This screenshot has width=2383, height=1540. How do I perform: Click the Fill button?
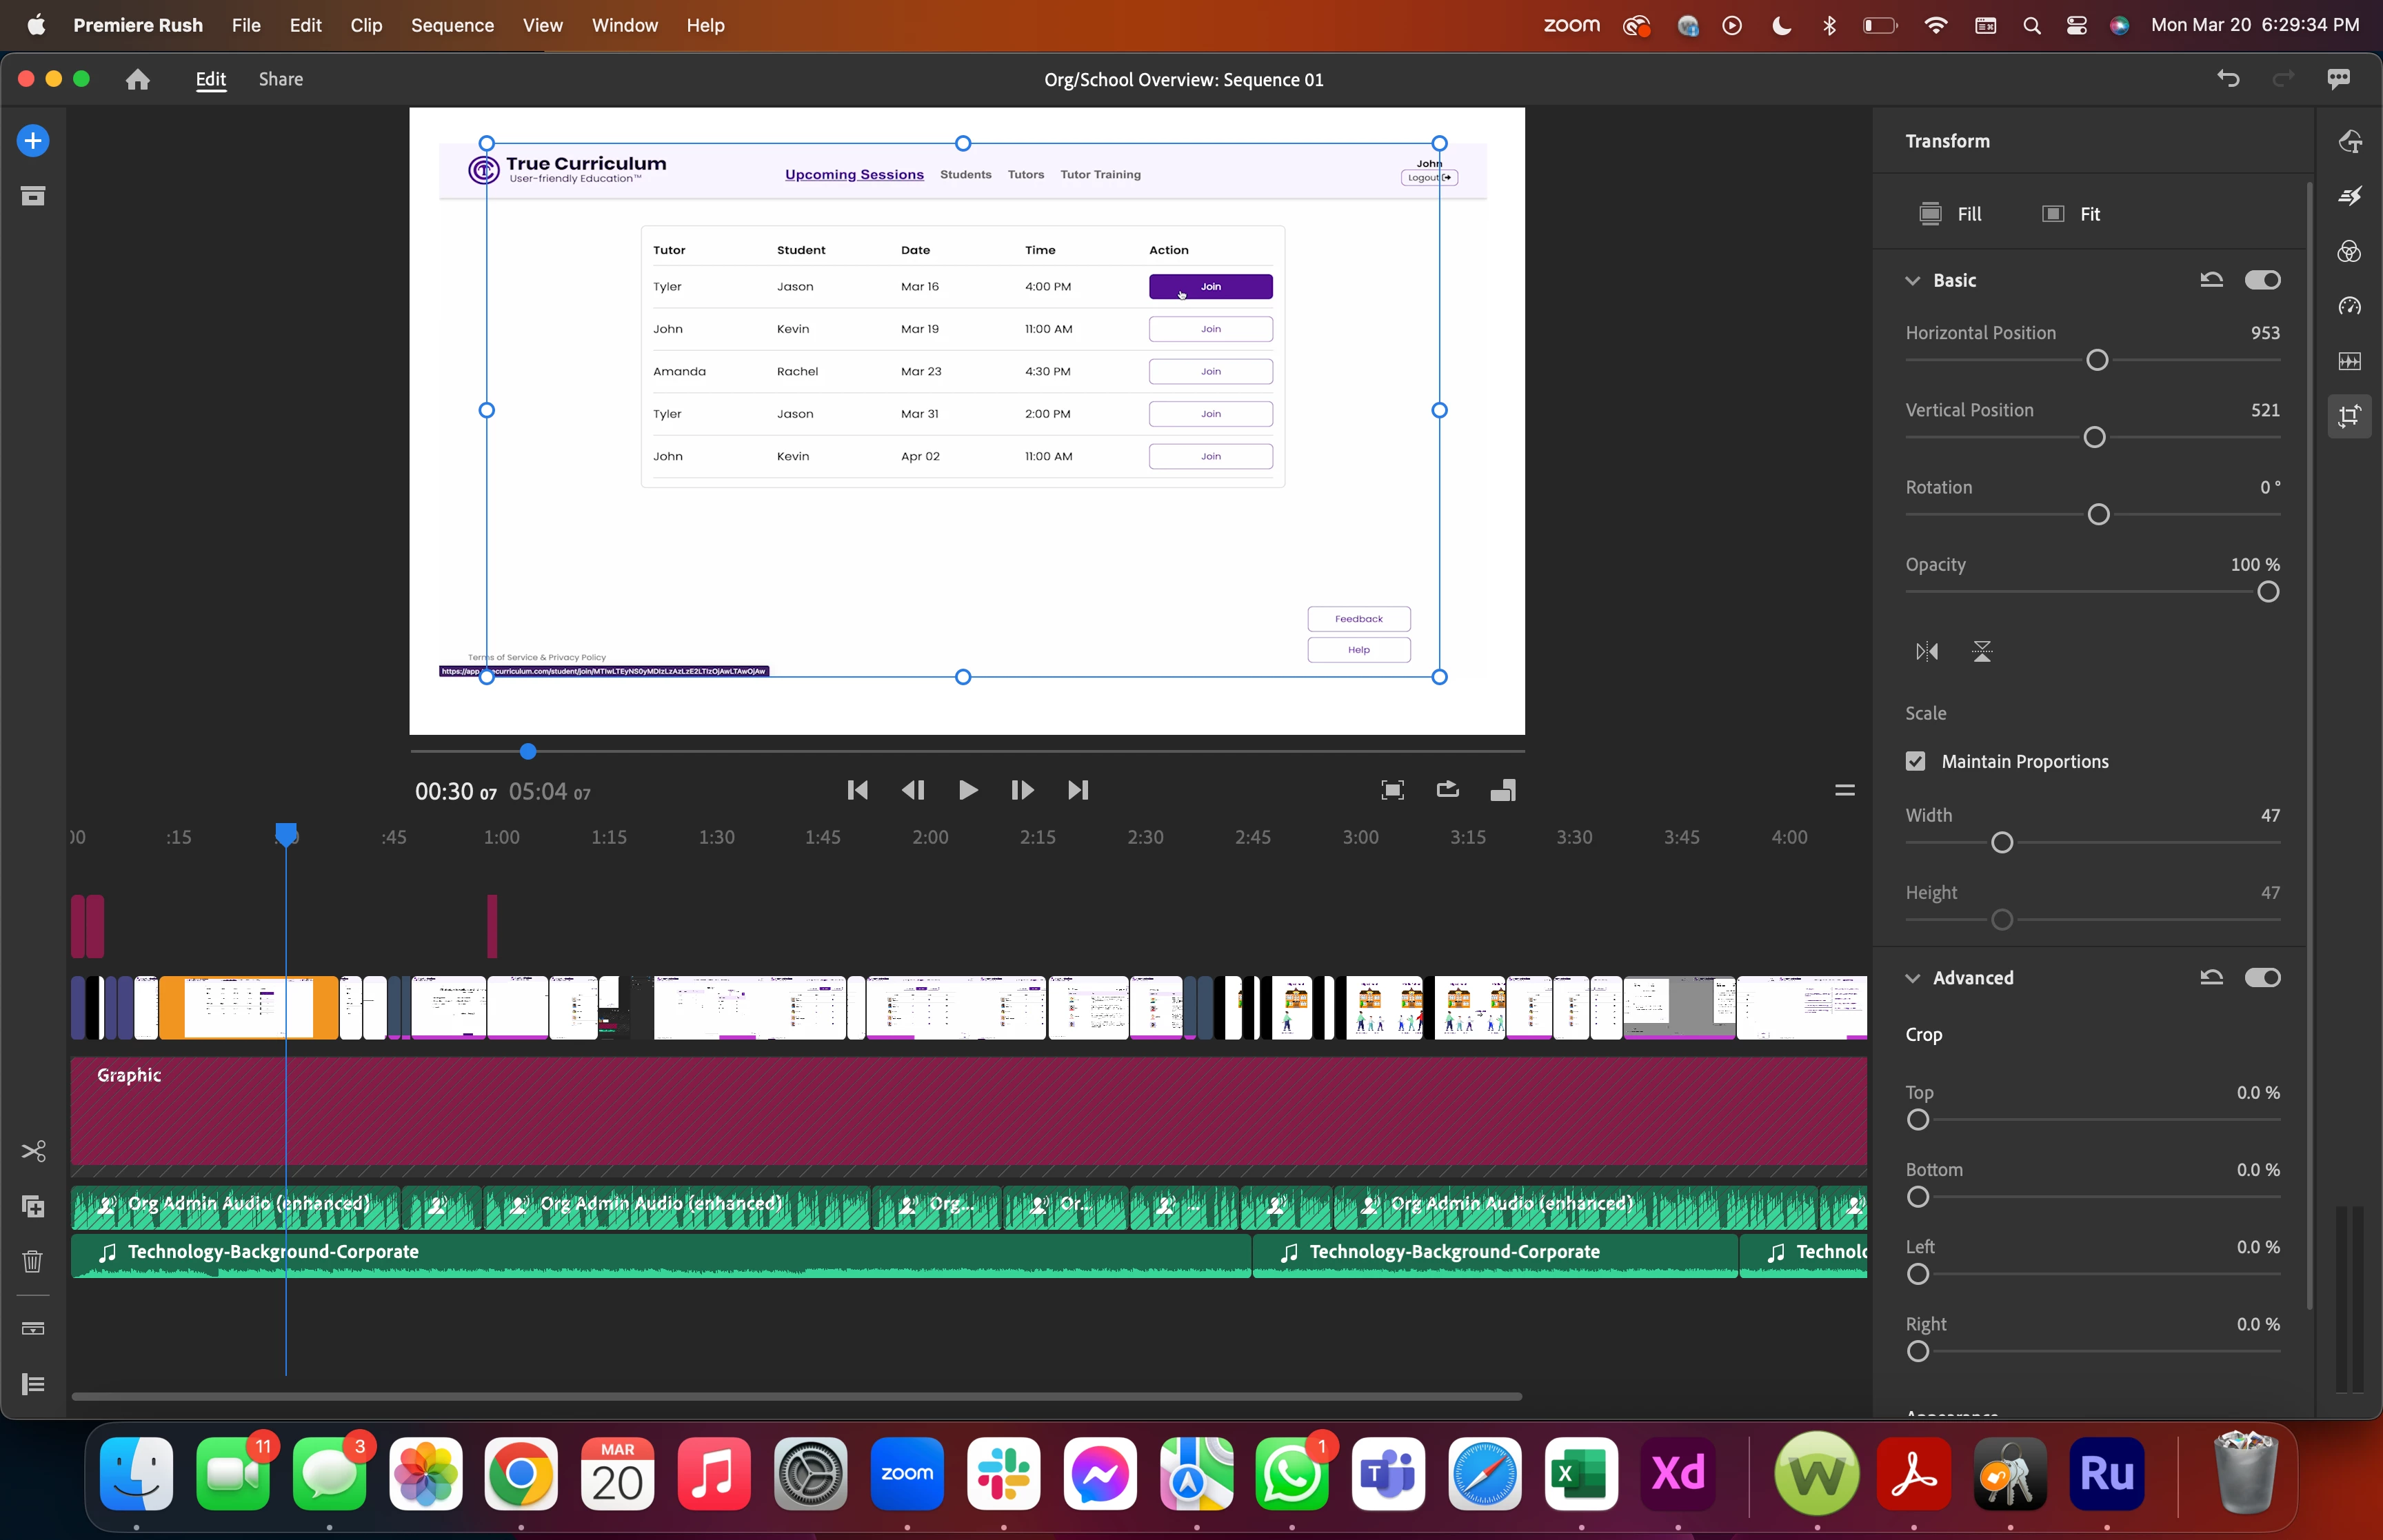(x=1950, y=214)
